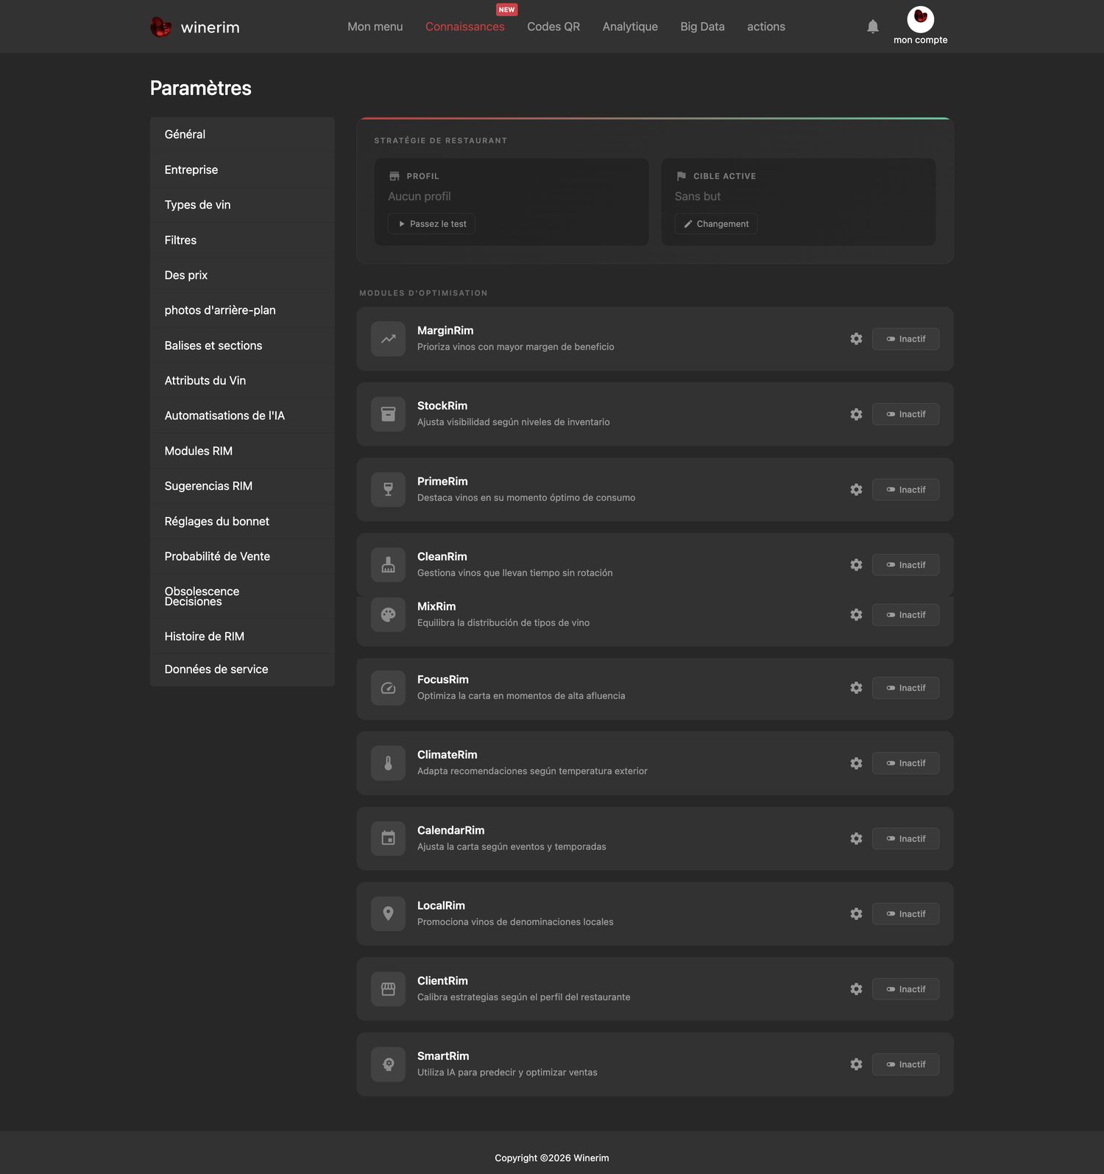Toggle FocusRim Inactif switch
Viewport: 1104px width, 1174px height.
[905, 688]
